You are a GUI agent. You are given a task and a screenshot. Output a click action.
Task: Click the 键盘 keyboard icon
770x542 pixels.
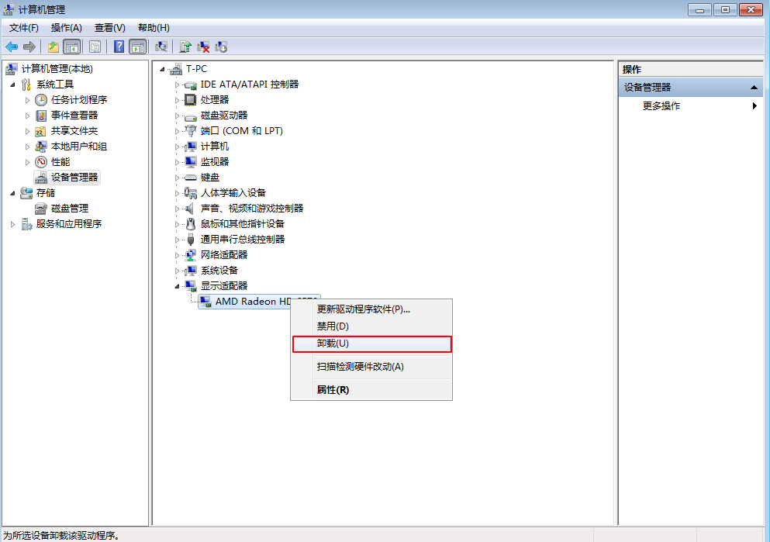[190, 178]
